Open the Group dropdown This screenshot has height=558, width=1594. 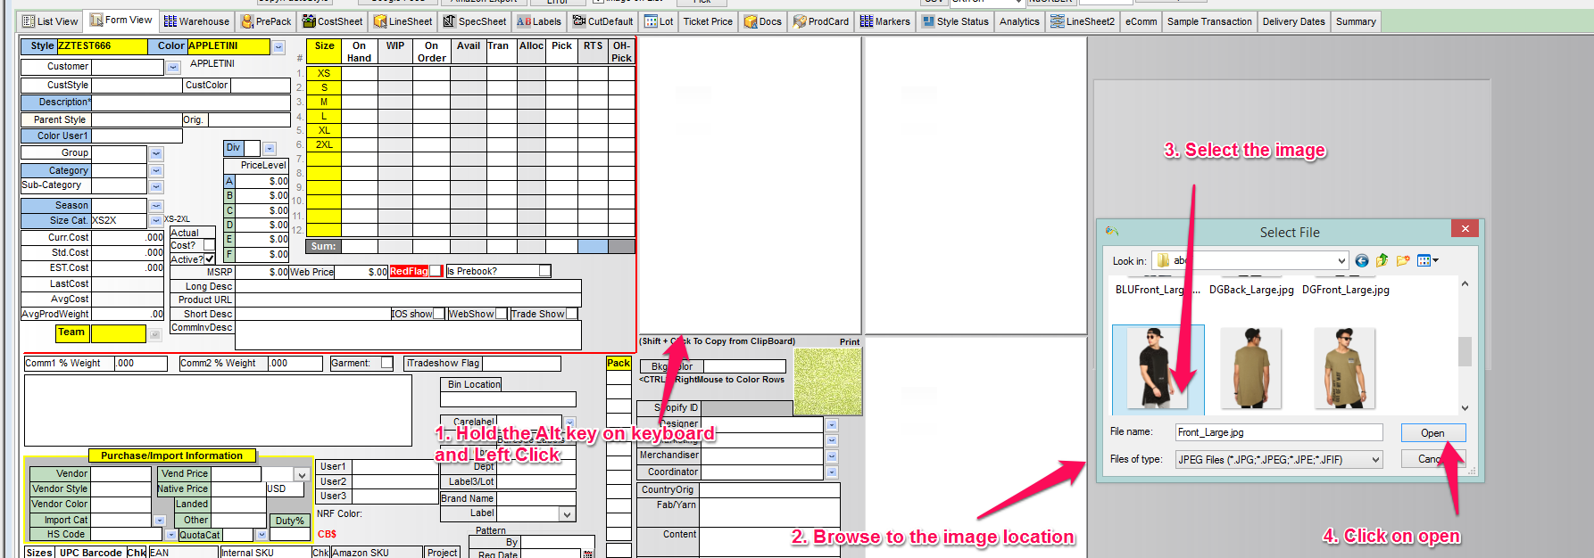tap(156, 153)
